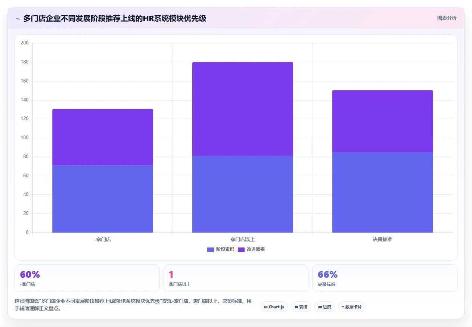
Task: Toggle the 阶段累积 legend entry
Action: 220,249
